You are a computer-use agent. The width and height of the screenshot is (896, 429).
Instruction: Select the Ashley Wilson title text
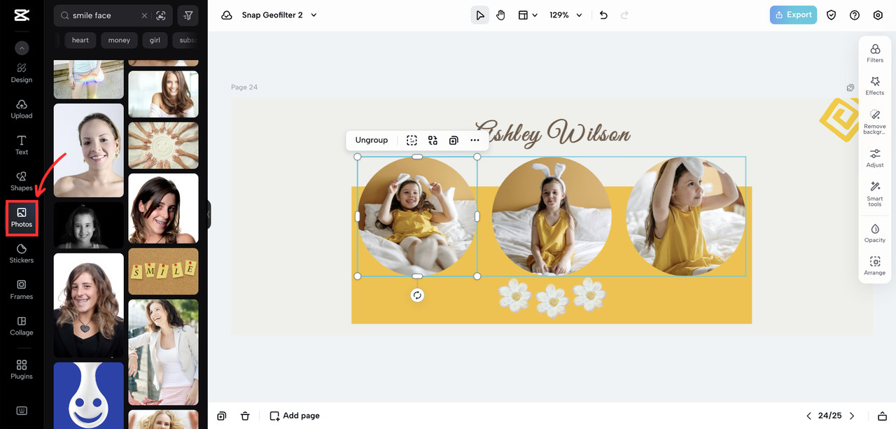pos(552,132)
